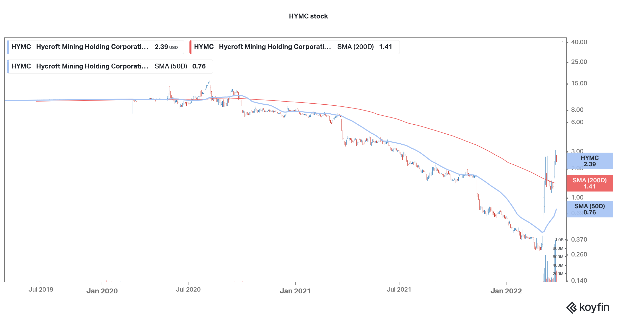
Task: Click the Jul 2019 date label
Action: [41, 290]
